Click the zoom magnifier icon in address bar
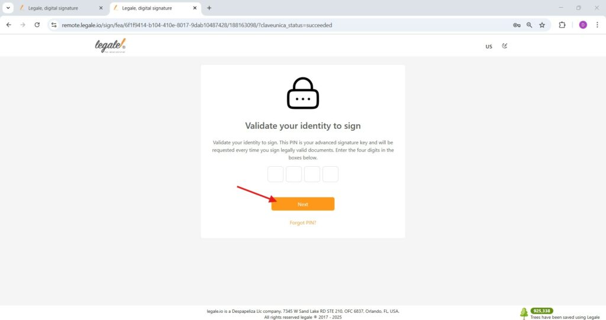Screen dimensions: 606x320 pyautogui.click(x=529, y=25)
